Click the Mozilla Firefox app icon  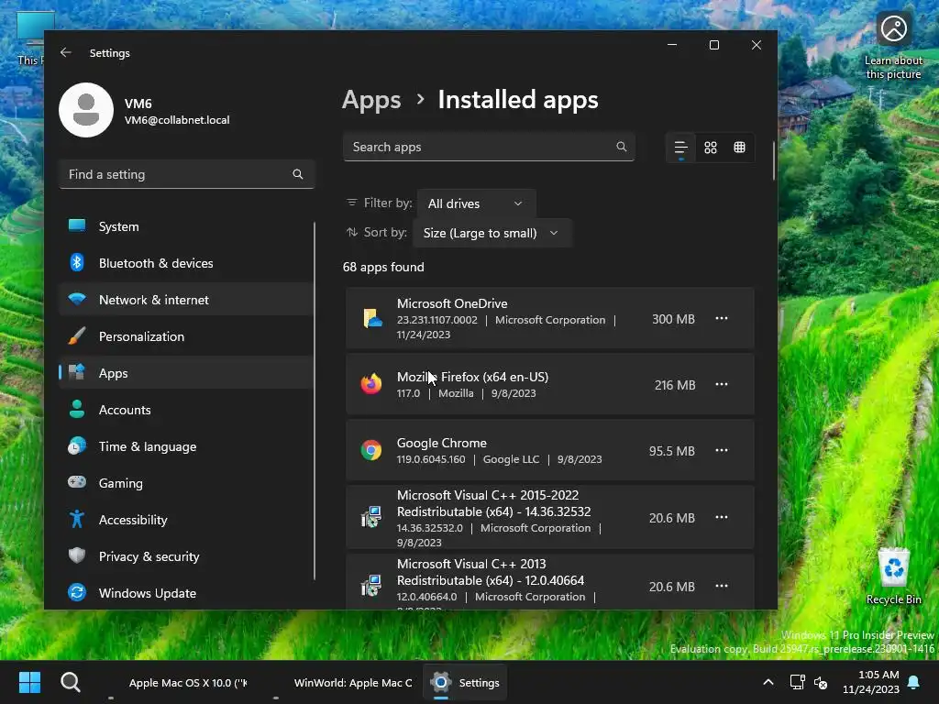click(371, 384)
